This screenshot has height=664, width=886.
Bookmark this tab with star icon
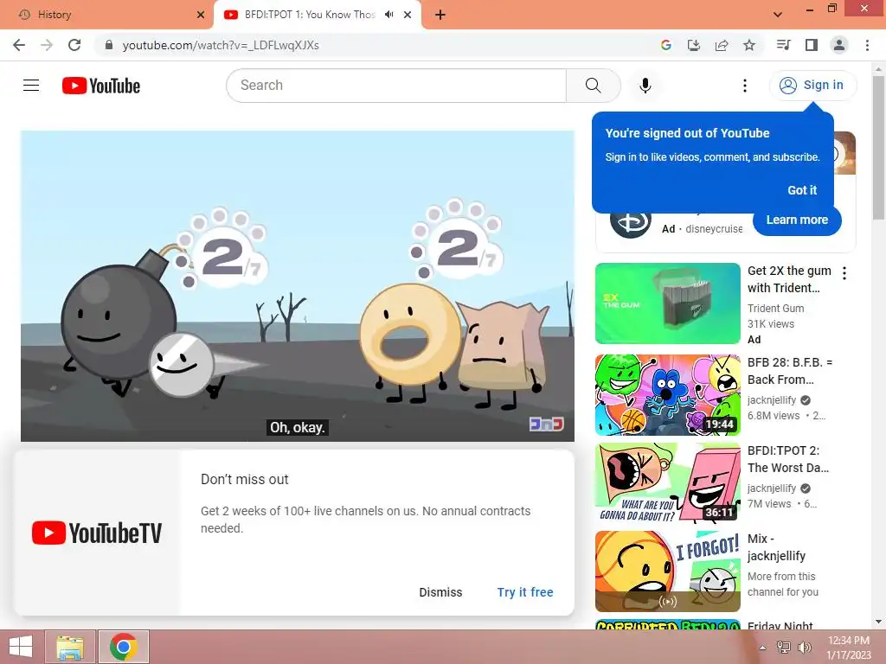pos(749,45)
